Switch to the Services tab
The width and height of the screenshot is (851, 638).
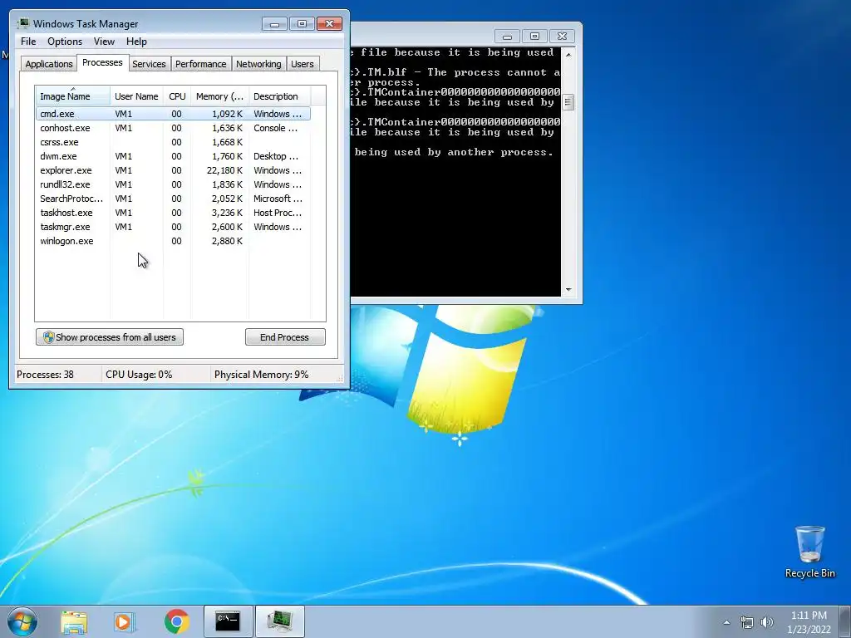149,64
